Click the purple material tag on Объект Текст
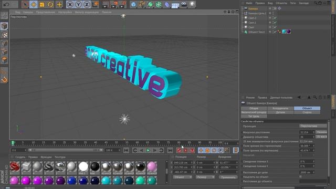Viewport: 336px width, 189px height. coord(289,31)
